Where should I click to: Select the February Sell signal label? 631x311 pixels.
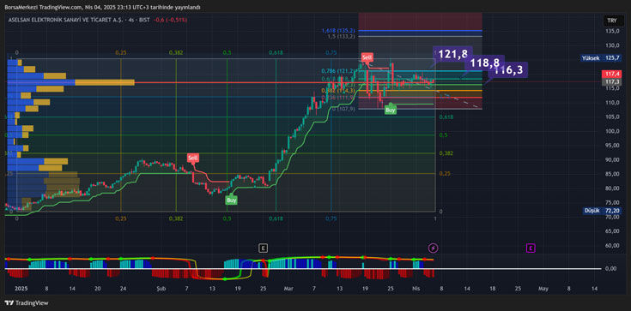[x=193, y=158]
